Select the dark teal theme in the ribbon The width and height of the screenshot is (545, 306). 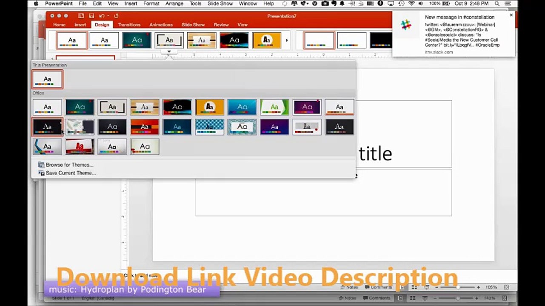click(137, 40)
